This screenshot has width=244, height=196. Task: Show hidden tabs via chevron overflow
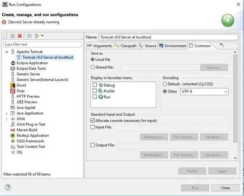click(222, 45)
